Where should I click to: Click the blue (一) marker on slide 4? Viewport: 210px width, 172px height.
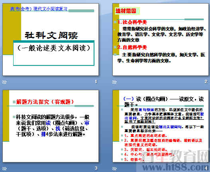click(x=128, y=99)
